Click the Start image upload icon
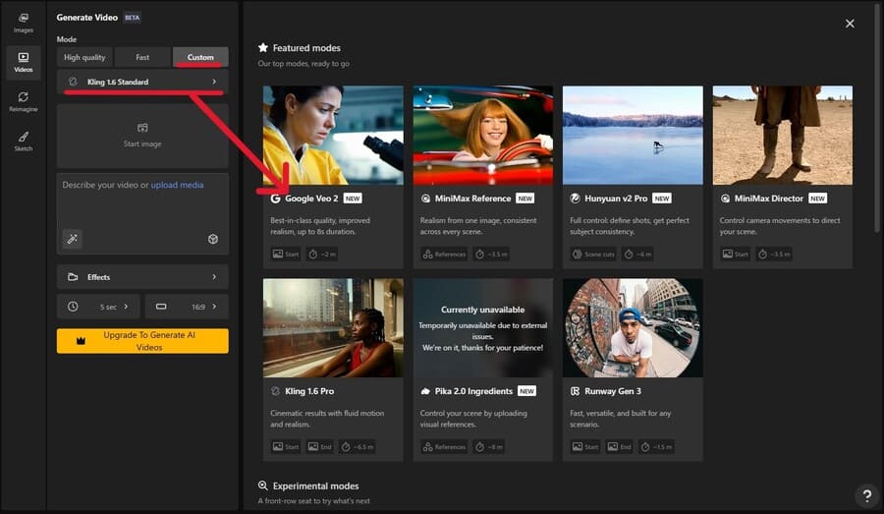Image resolution: width=884 pixels, height=514 pixels. [x=142, y=128]
